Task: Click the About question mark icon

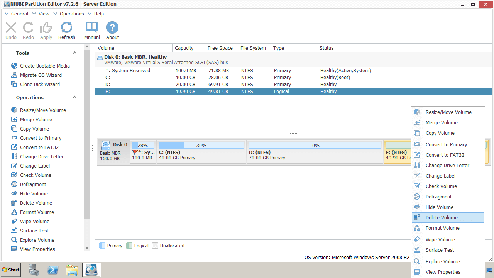Action: tap(112, 28)
